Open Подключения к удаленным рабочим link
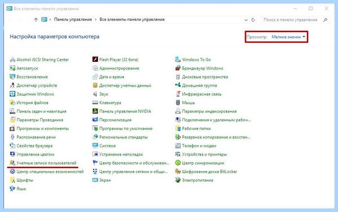The height and width of the screenshot is (212, 338). (x=216, y=120)
